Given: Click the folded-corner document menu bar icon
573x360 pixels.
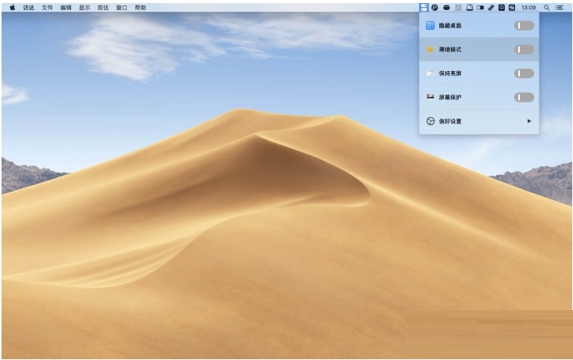Looking at the screenshot, I should point(469,7).
